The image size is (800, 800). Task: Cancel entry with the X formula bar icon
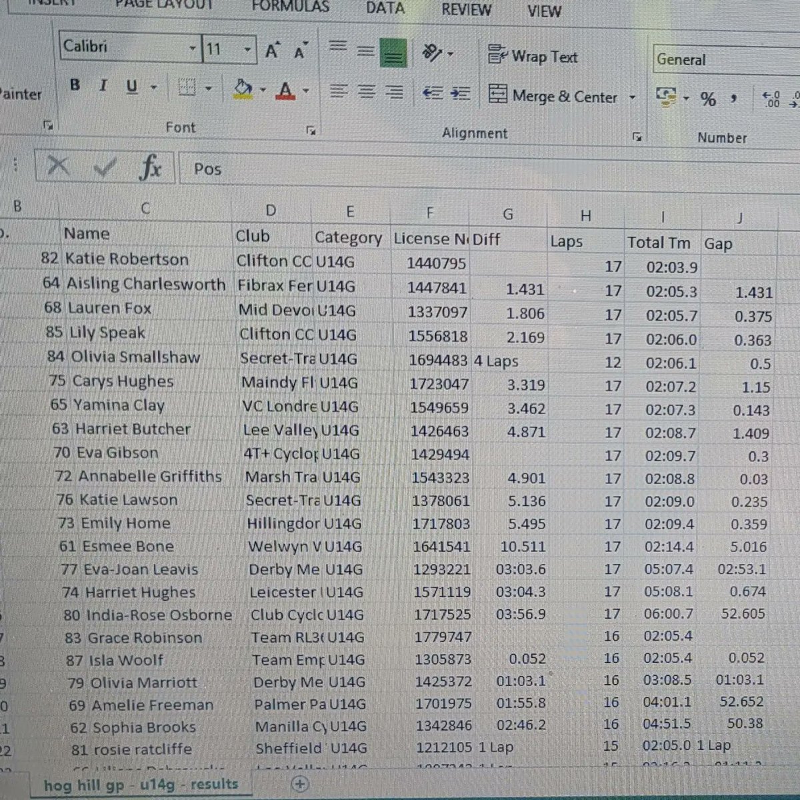[x=58, y=165]
